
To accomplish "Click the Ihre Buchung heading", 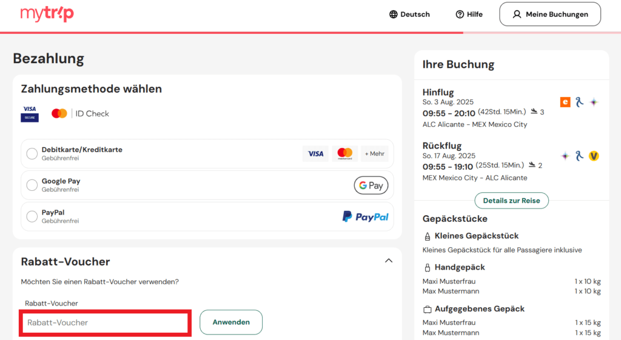I will click(458, 64).
